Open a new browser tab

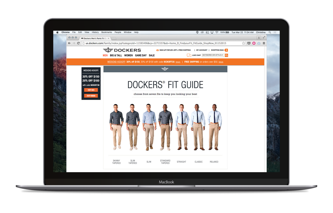point(114,38)
